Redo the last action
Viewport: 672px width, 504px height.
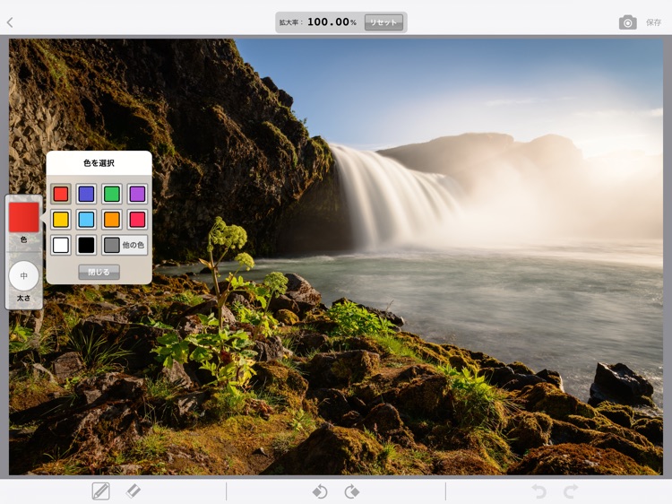pos(571,491)
